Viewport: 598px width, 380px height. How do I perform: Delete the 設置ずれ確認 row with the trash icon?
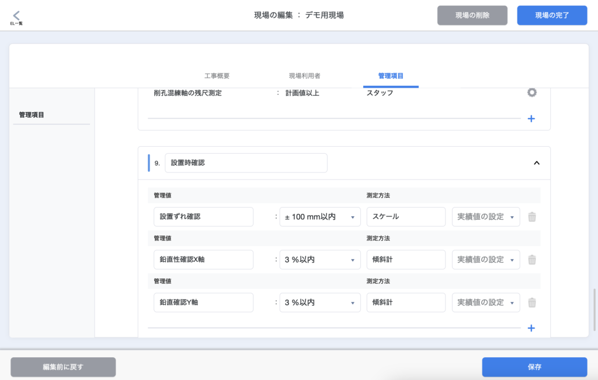point(531,217)
